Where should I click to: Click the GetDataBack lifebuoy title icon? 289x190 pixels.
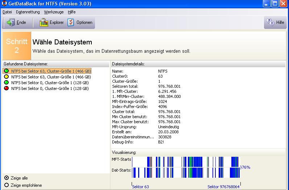coord(4,4)
